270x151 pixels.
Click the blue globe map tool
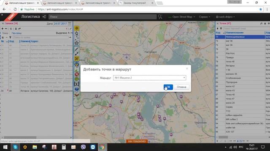tap(77, 89)
